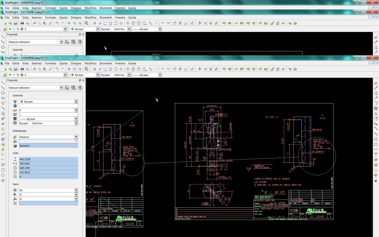Select Hatch tool in front window left toolbar
Screen dimensions: 379x237
tap(3, 139)
